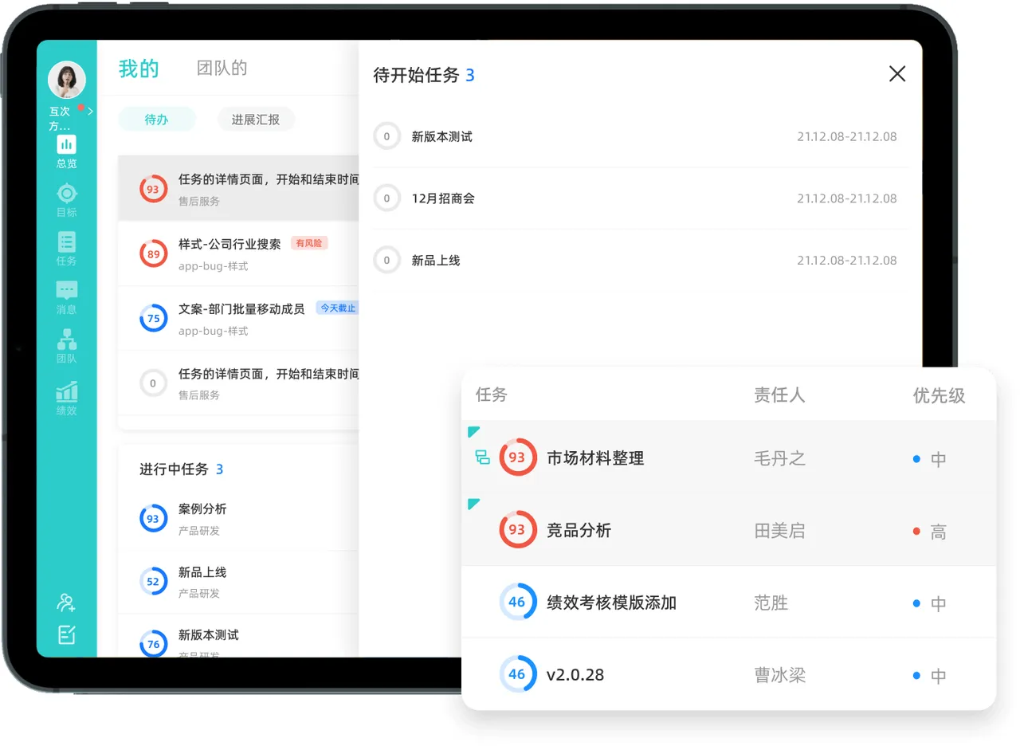1020x746 pixels.
Task: Click the 有风险 risk tag
Action: tap(309, 243)
